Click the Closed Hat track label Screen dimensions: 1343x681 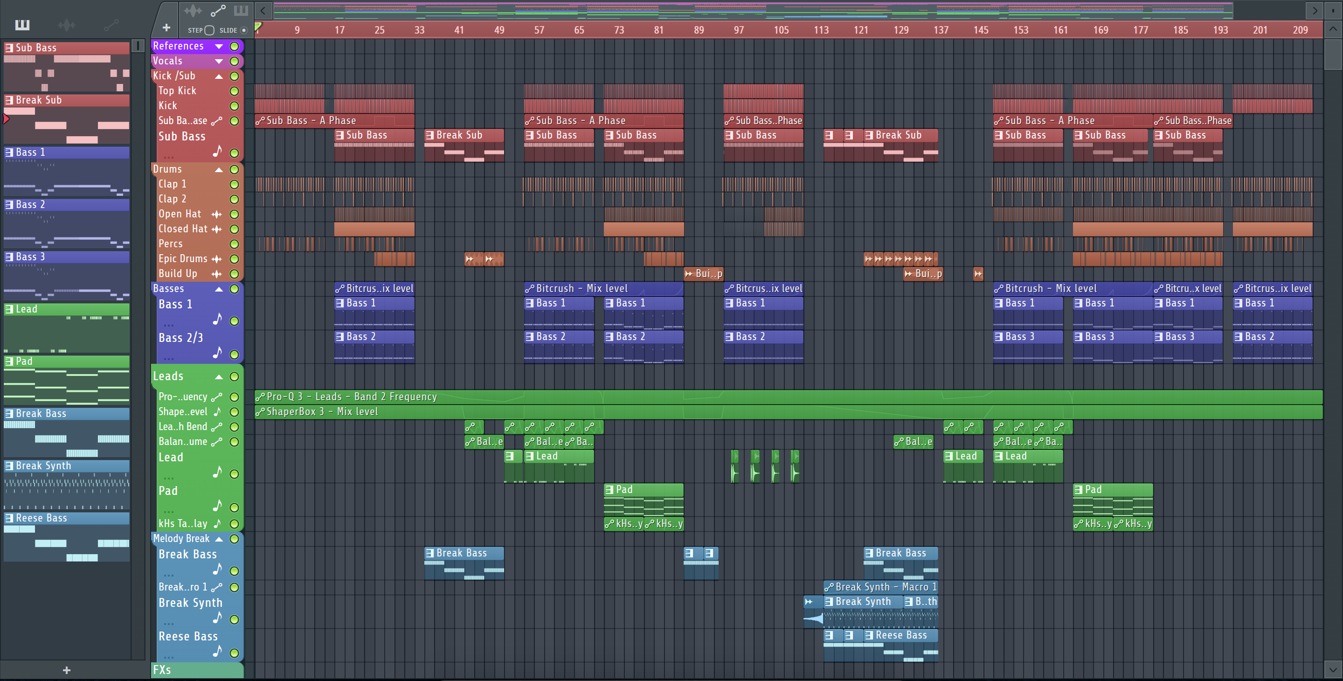point(182,229)
